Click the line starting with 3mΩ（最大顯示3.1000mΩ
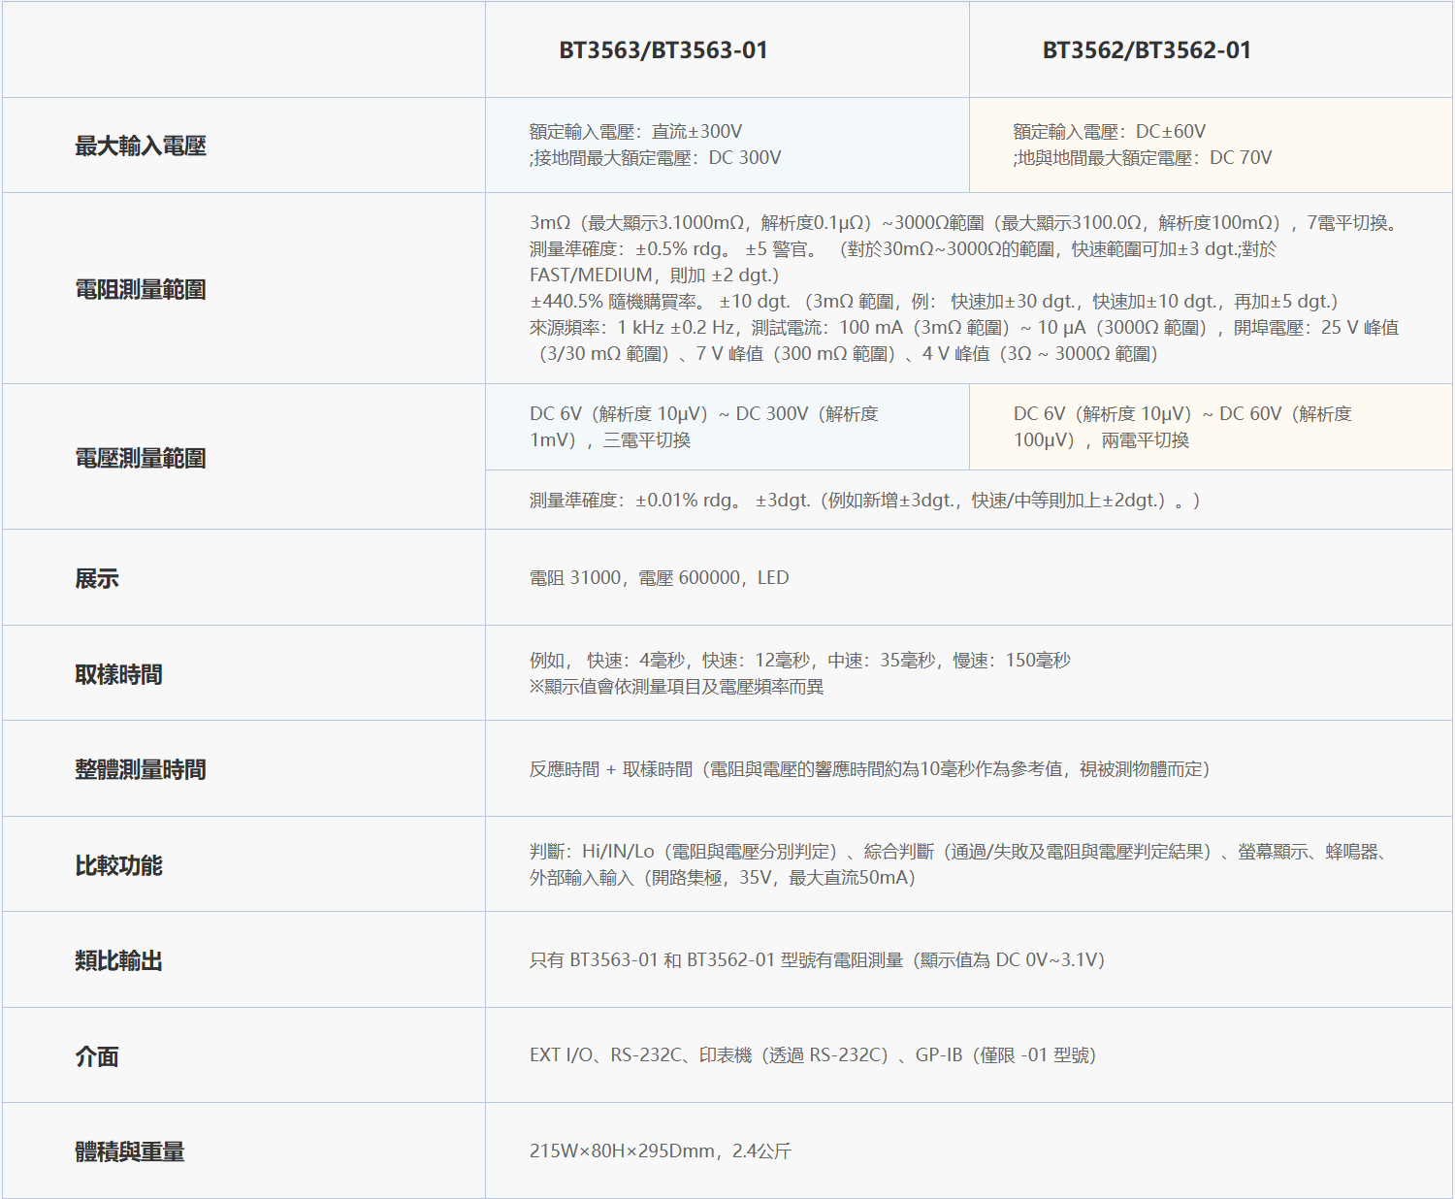This screenshot has width=1455, height=1199. point(967,222)
